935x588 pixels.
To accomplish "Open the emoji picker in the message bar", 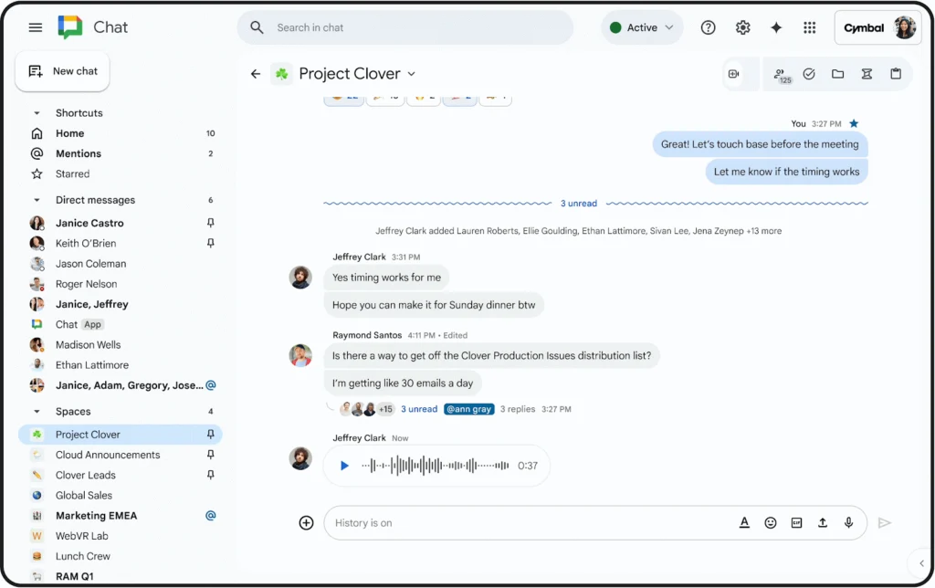I will point(770,522).
